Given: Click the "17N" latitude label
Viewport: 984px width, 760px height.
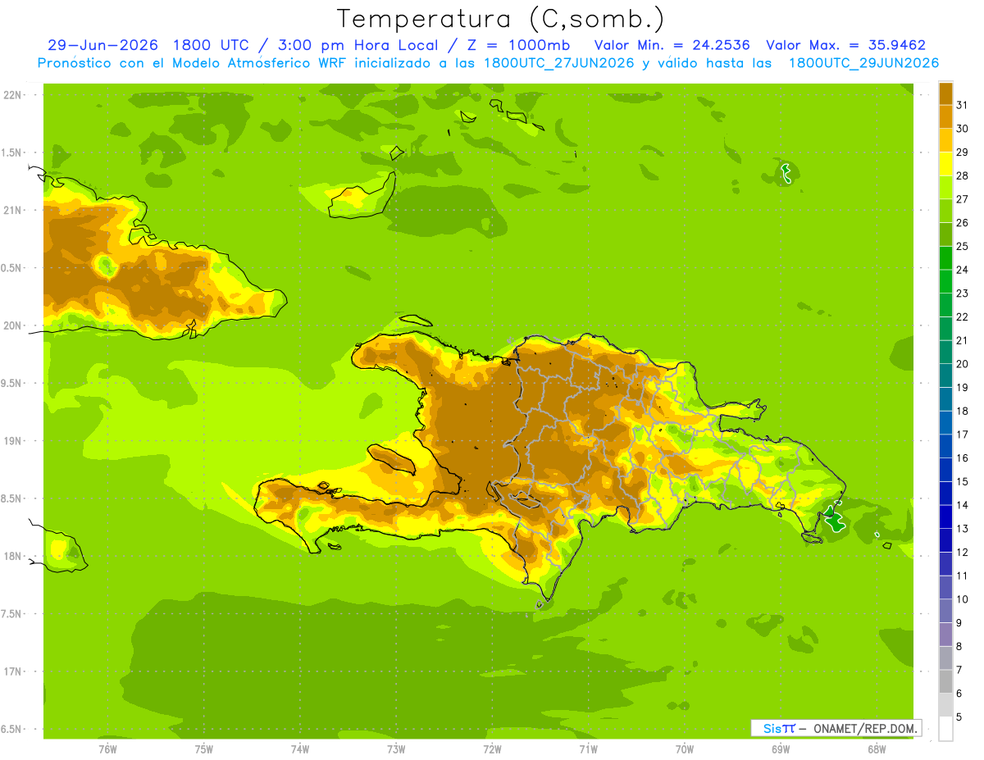Looking at the screenshot, I should (12, 672).
